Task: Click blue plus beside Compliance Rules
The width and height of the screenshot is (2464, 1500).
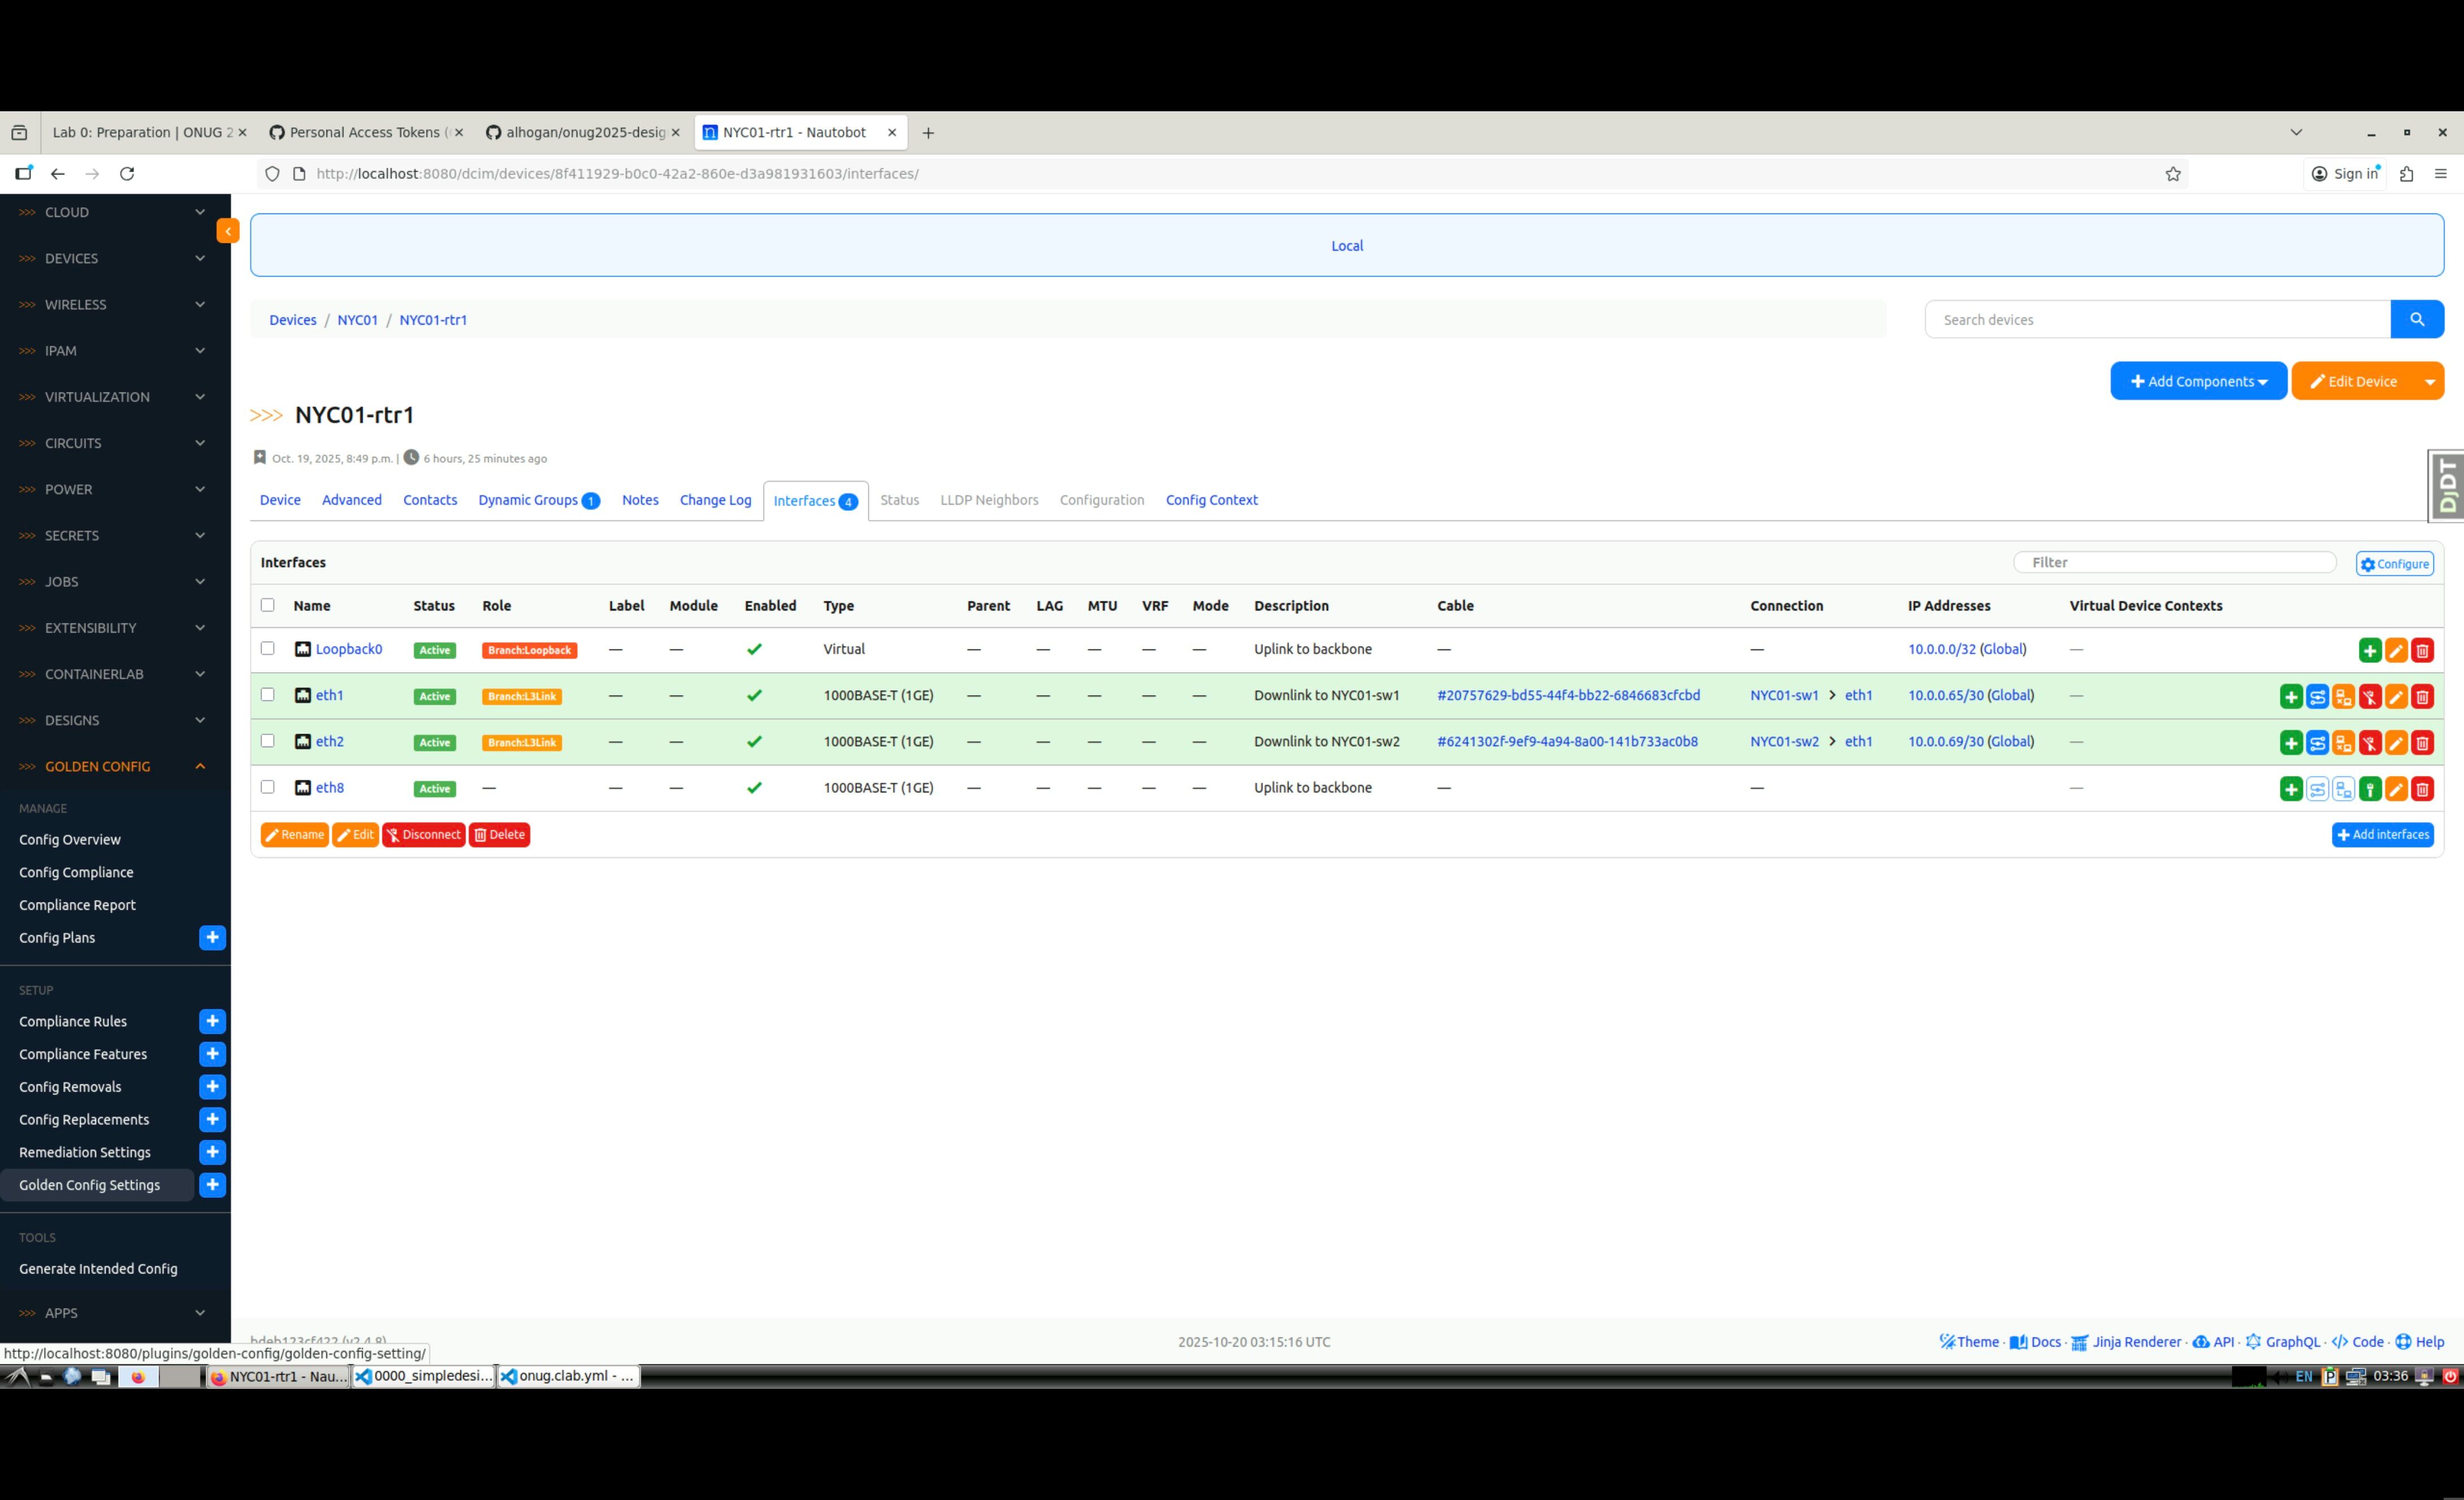Action: pyautogui.click(x=212, y=1021)
